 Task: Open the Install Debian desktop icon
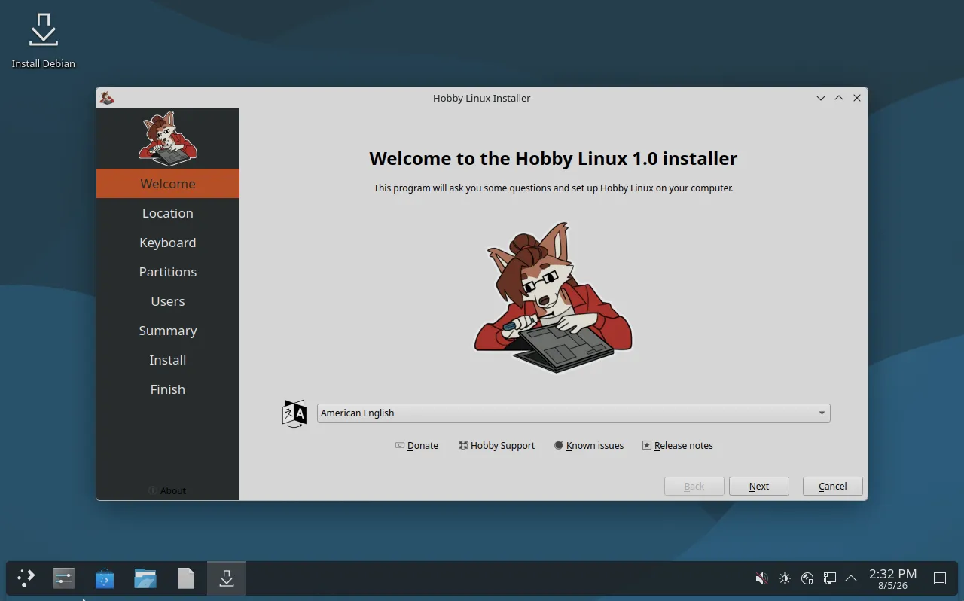[x=43, y=40]
